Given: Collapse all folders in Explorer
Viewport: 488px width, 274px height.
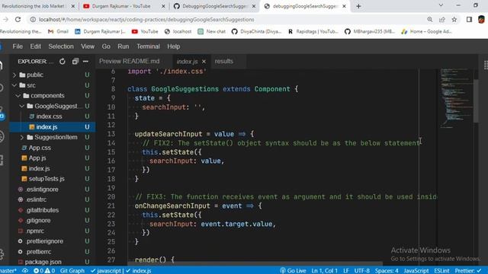Looking at the screenshot, I should [75, 62].
